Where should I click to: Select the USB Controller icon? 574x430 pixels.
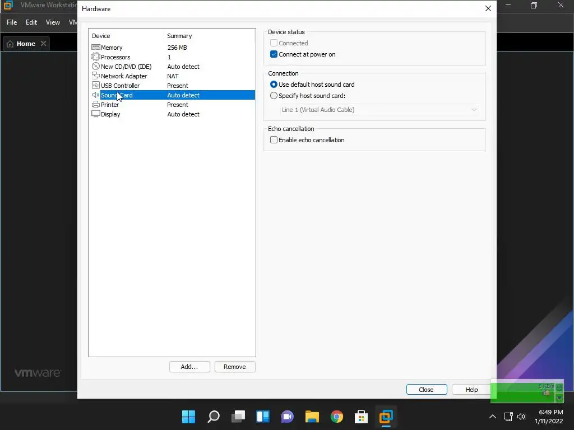click(95, 85)
